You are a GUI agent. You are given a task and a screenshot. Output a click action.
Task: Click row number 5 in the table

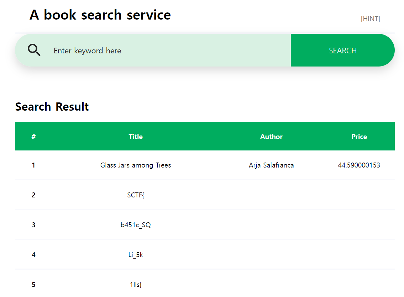pos(33,285)
